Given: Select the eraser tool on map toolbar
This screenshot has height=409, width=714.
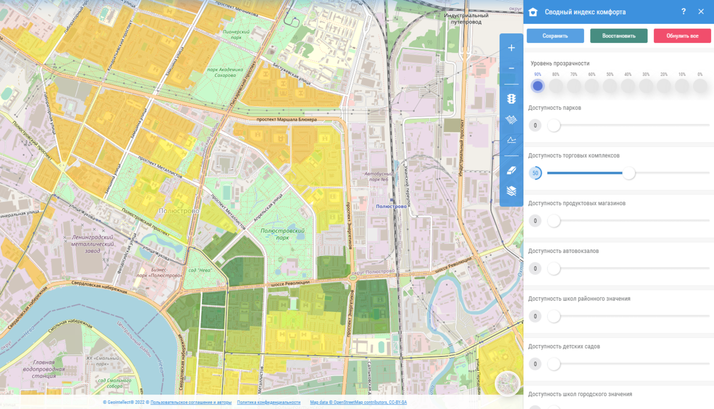Looking at the screenshot, I should (511, 171).
